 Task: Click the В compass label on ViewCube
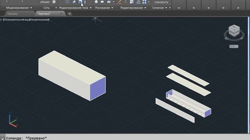tap(241, 38)
